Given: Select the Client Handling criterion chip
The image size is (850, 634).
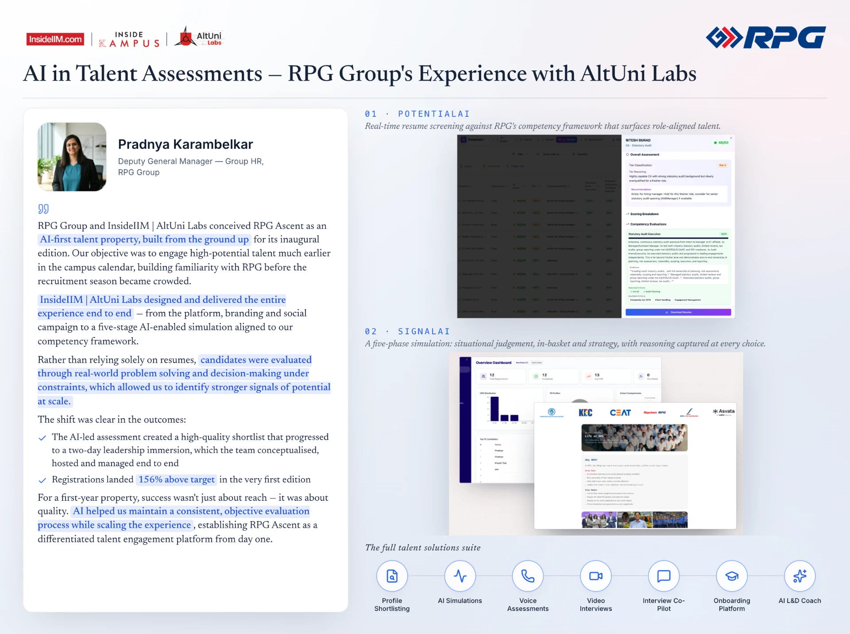Looking at the screenshot, I should [663, 300].
